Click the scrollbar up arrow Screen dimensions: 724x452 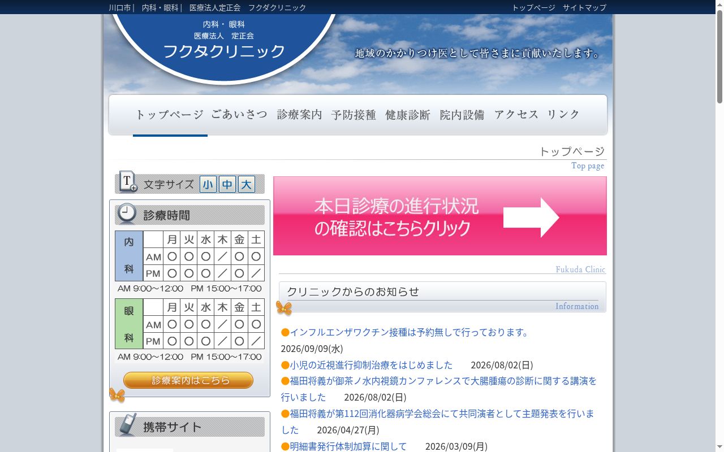(719, 4)
